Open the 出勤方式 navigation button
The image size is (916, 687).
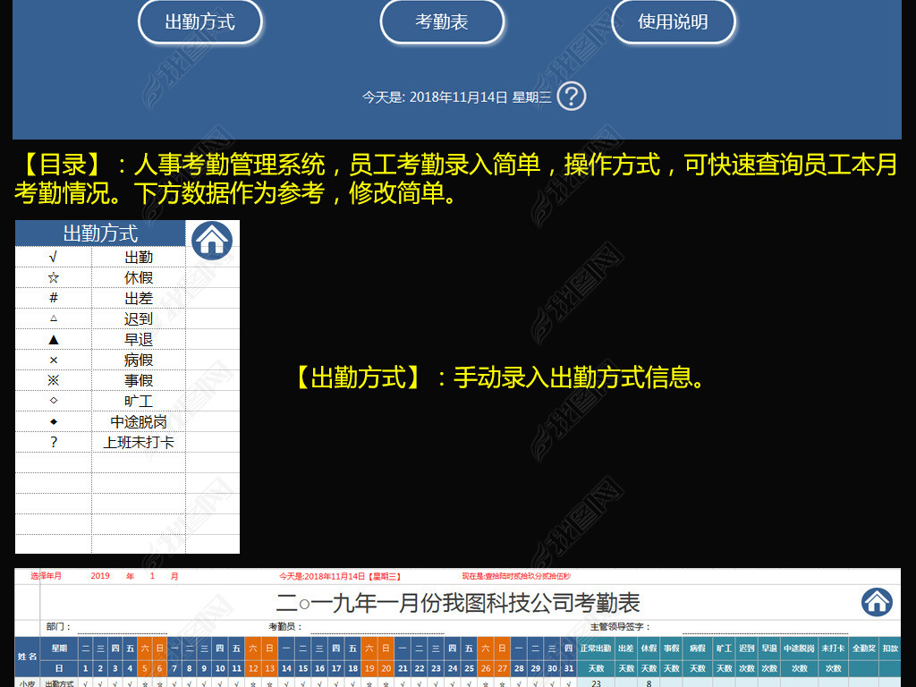200,21
